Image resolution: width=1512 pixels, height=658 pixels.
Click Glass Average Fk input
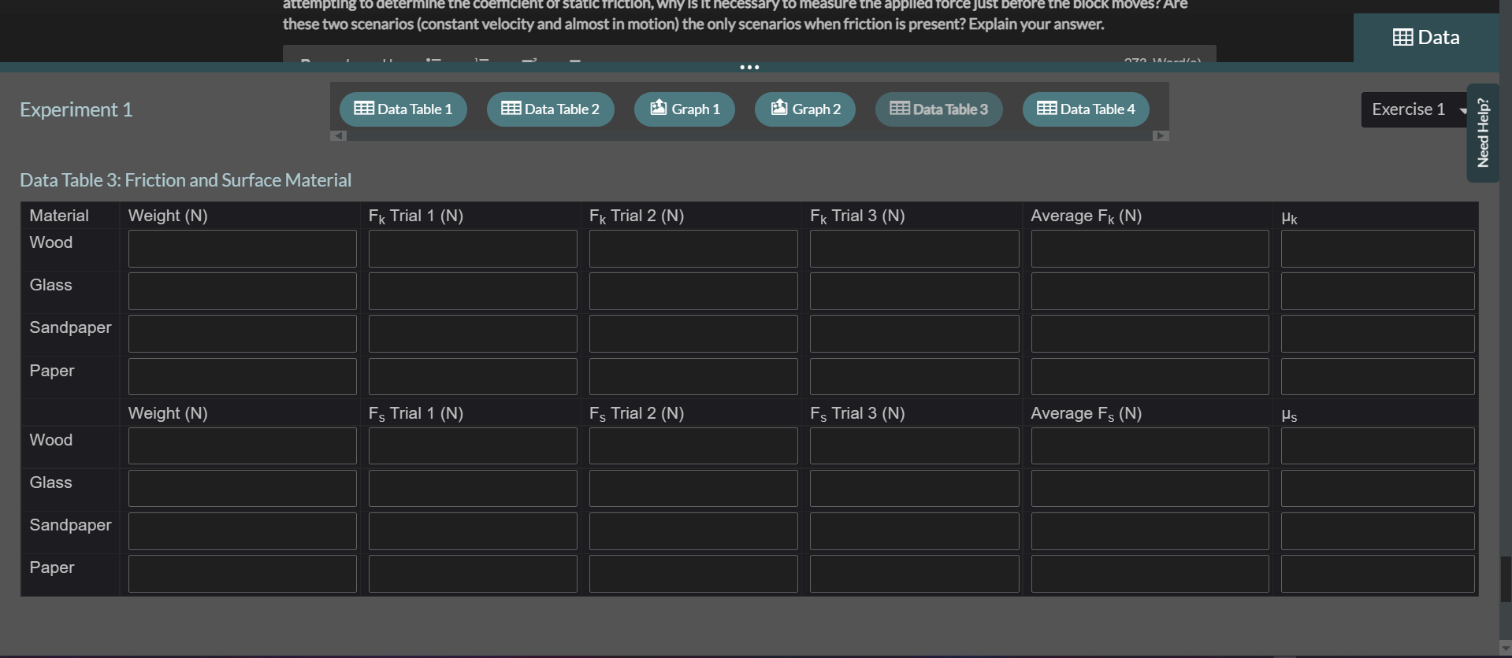pos(1150,291)
